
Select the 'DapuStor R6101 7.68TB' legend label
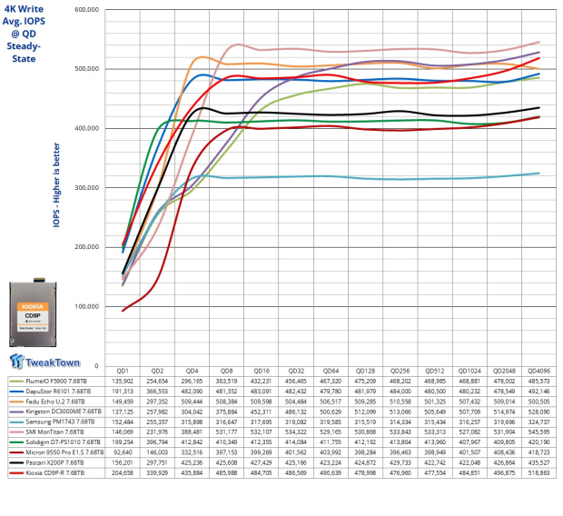coord(58,392)
